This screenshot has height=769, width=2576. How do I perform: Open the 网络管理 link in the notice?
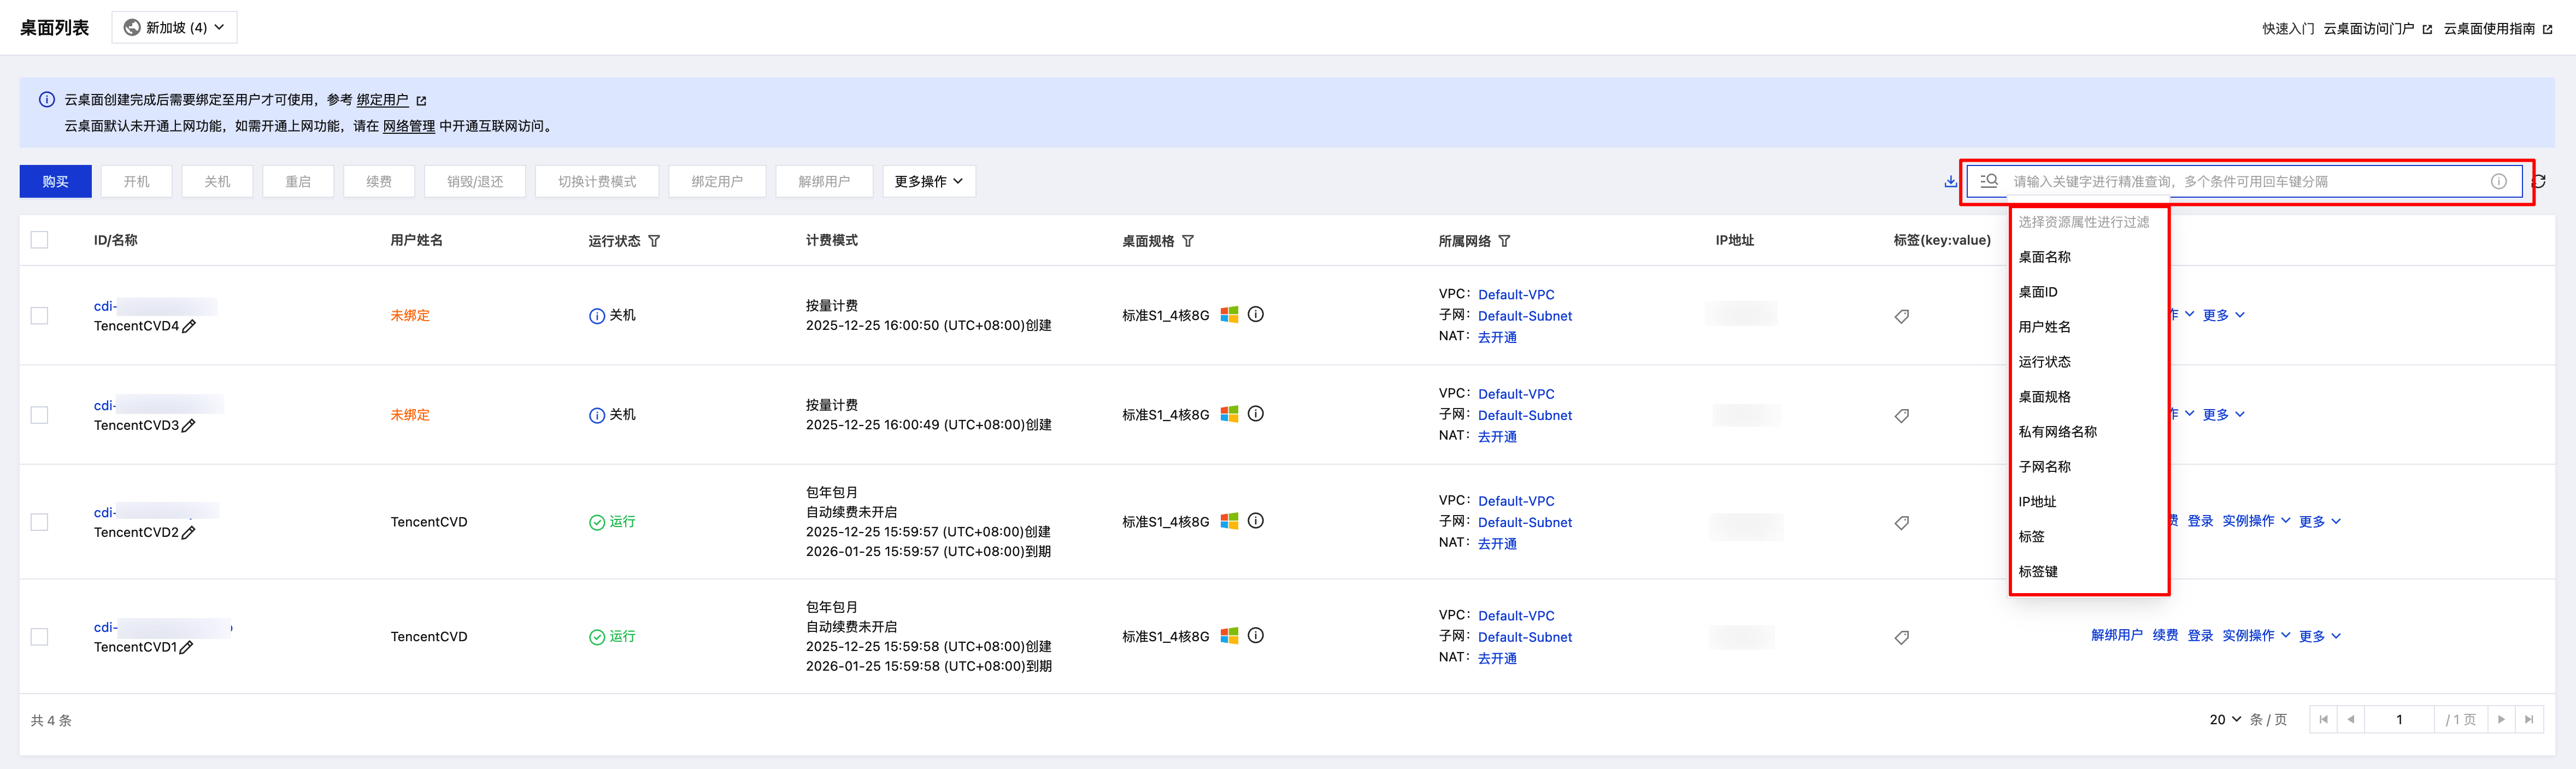[408, 126]
